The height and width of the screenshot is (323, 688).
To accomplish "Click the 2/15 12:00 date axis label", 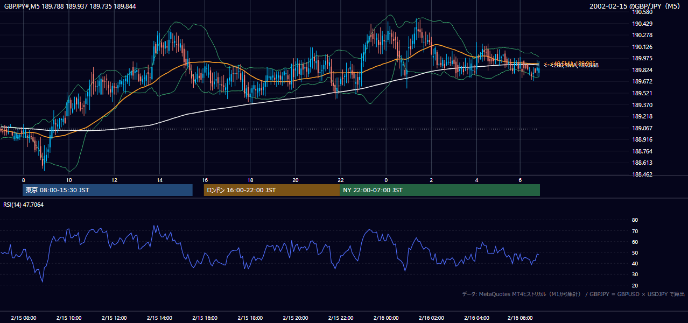I will click(x=114, y=318).
